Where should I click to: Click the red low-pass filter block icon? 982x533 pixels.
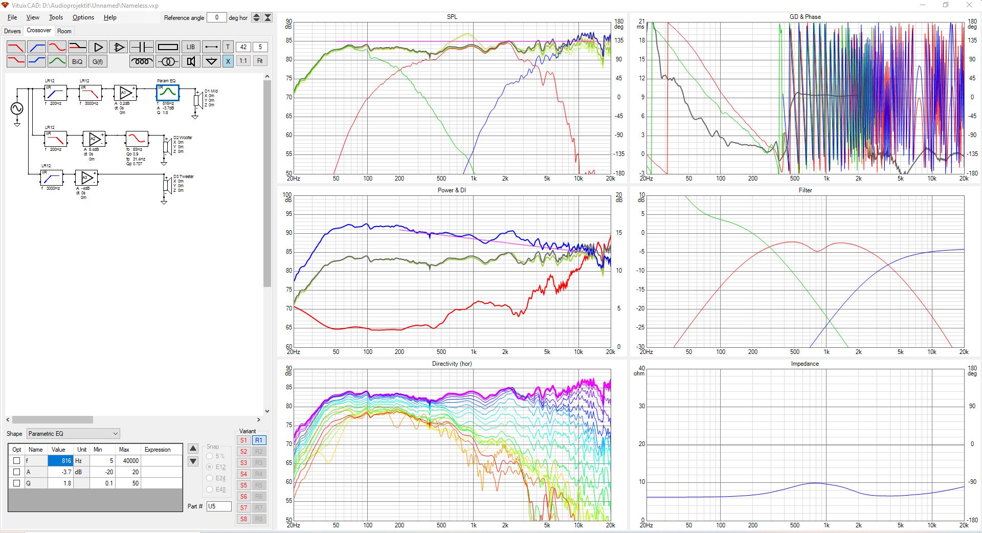(x=16, y=47)
